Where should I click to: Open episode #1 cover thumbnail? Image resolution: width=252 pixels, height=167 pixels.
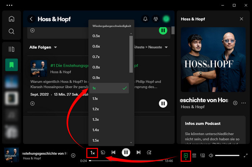[39, 68]
